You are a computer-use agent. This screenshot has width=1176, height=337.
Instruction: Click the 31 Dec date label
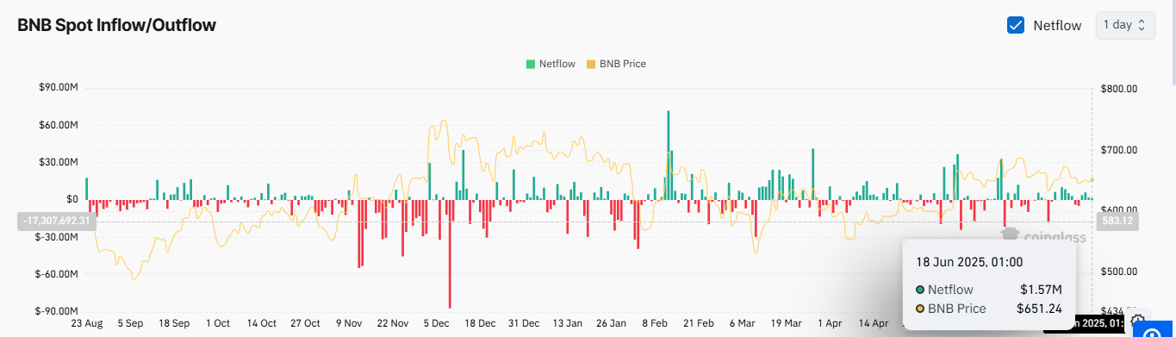pyautogui.click(x=525, y=324)
